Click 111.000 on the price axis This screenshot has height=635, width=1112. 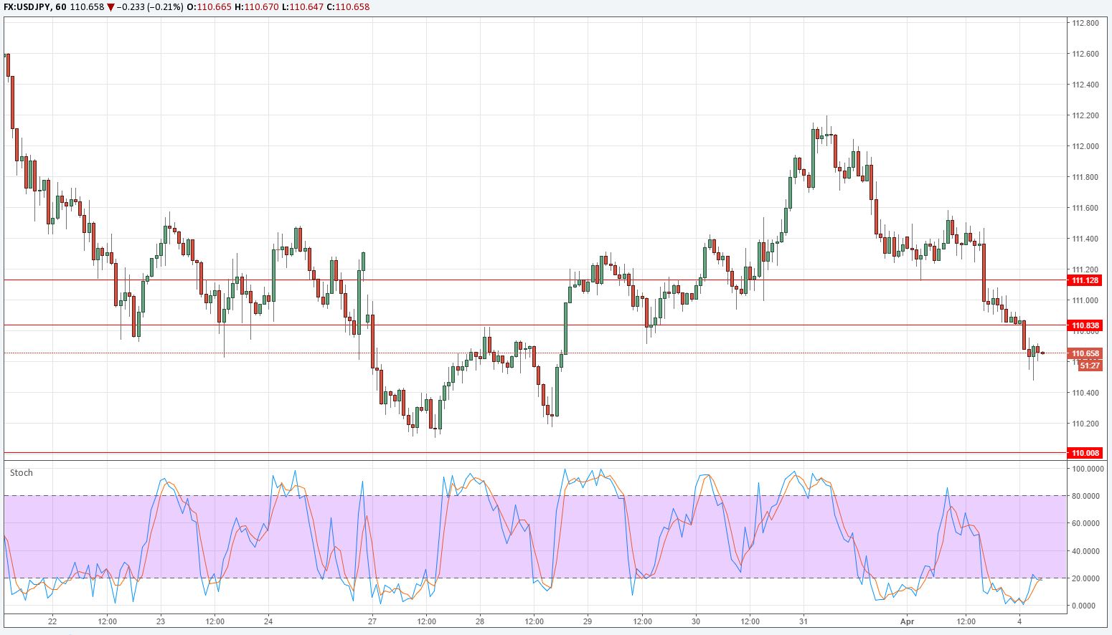tap(1085, 300)
